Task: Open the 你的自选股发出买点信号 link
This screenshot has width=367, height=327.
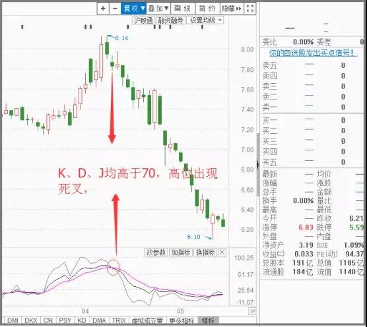Action: pyautogui.click(x=313, y=53)
